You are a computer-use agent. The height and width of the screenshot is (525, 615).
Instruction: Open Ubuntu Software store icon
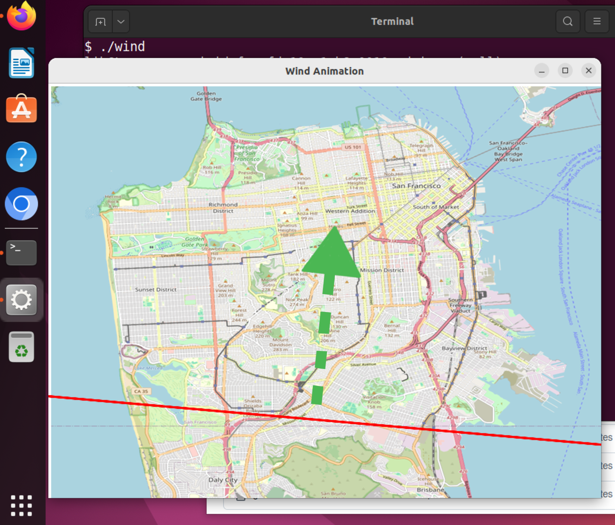pyautogui.click(x=21, y=109)
